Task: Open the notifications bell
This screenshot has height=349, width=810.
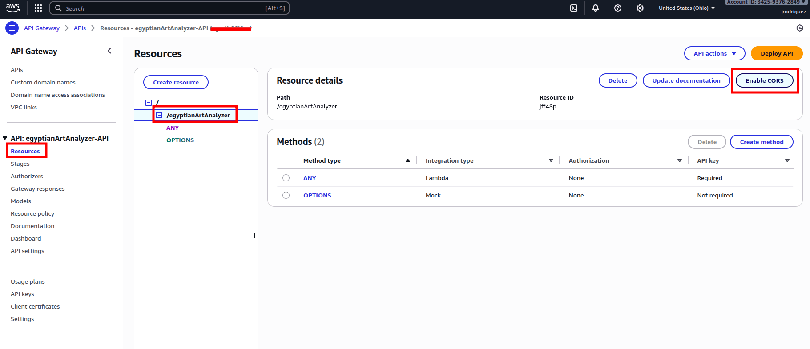Action: click(x=596, y=8)
